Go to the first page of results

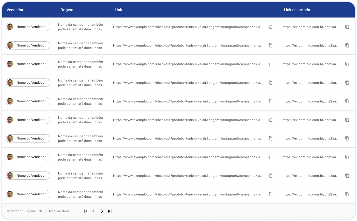tap(86, 211)
